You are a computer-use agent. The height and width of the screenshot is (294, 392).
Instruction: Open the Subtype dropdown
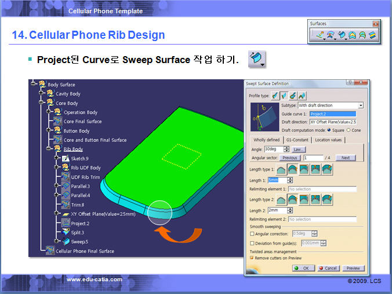(360, 105)
